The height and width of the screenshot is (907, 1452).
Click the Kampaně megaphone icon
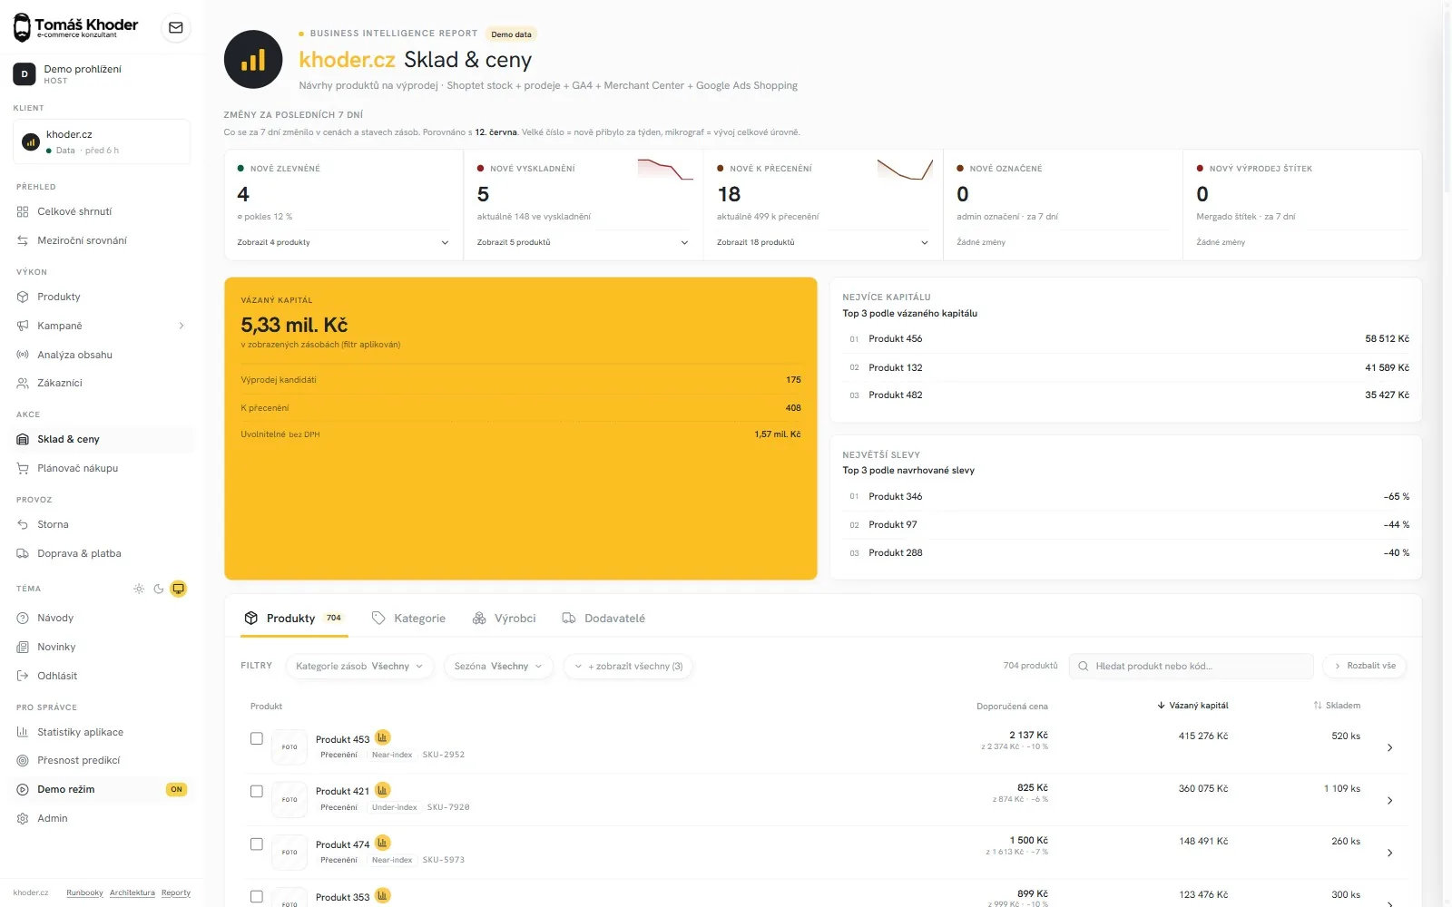point(23,326)
